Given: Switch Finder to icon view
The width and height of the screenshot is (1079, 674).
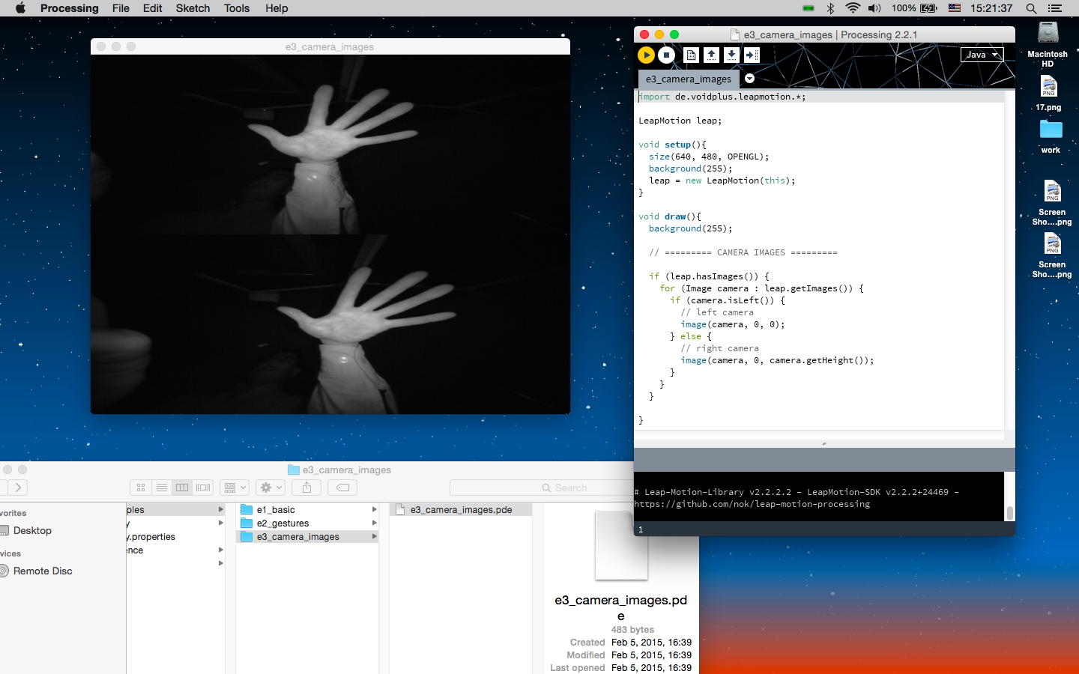Looking at the screenshot, I should tap(141, 488).
